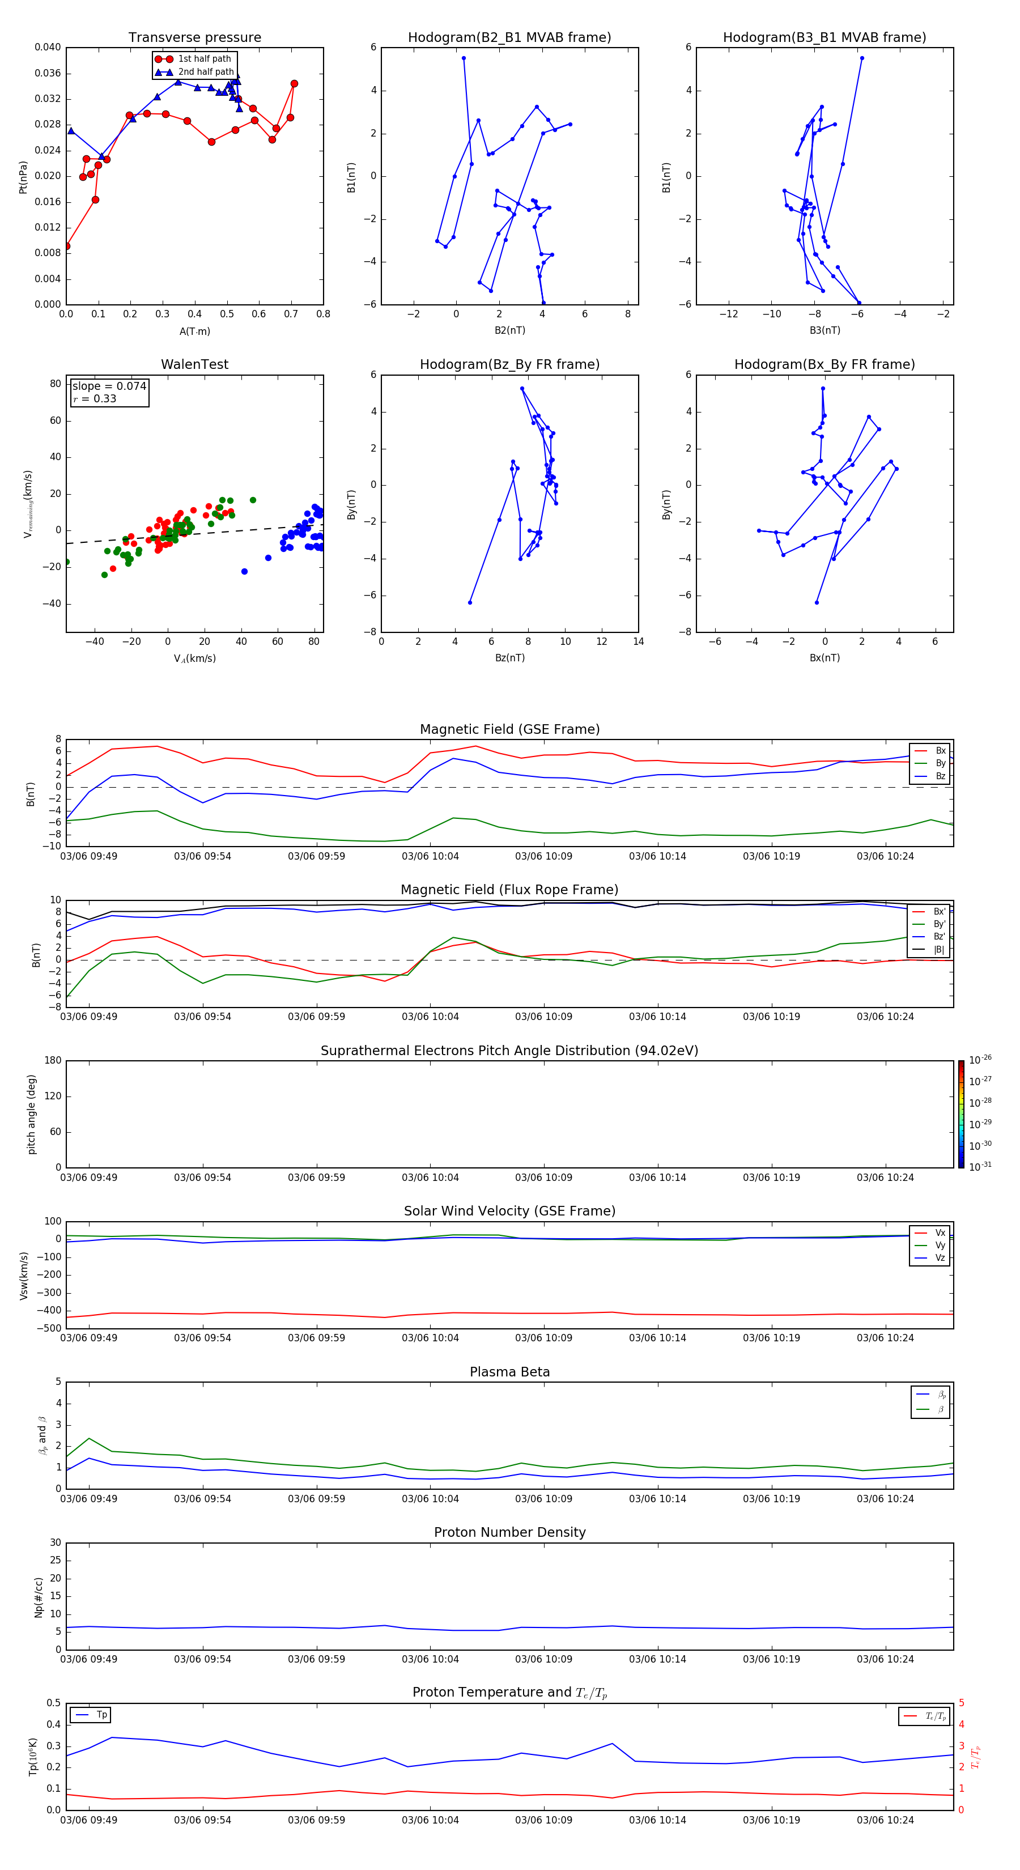Click the red Te/Tp right-axis label

(976, 1757)
